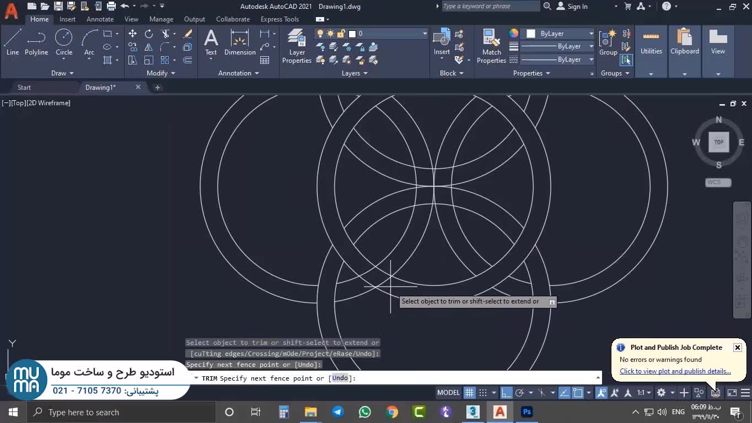752x423 pixels.
Task: Click the Dimension tool
Action: tap(240, 42)
